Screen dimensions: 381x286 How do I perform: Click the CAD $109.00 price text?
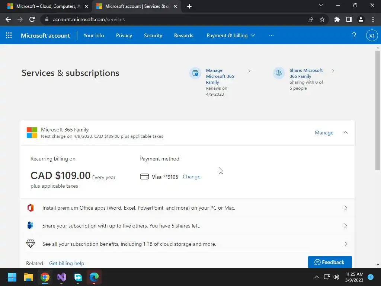(x=60, y=176)
